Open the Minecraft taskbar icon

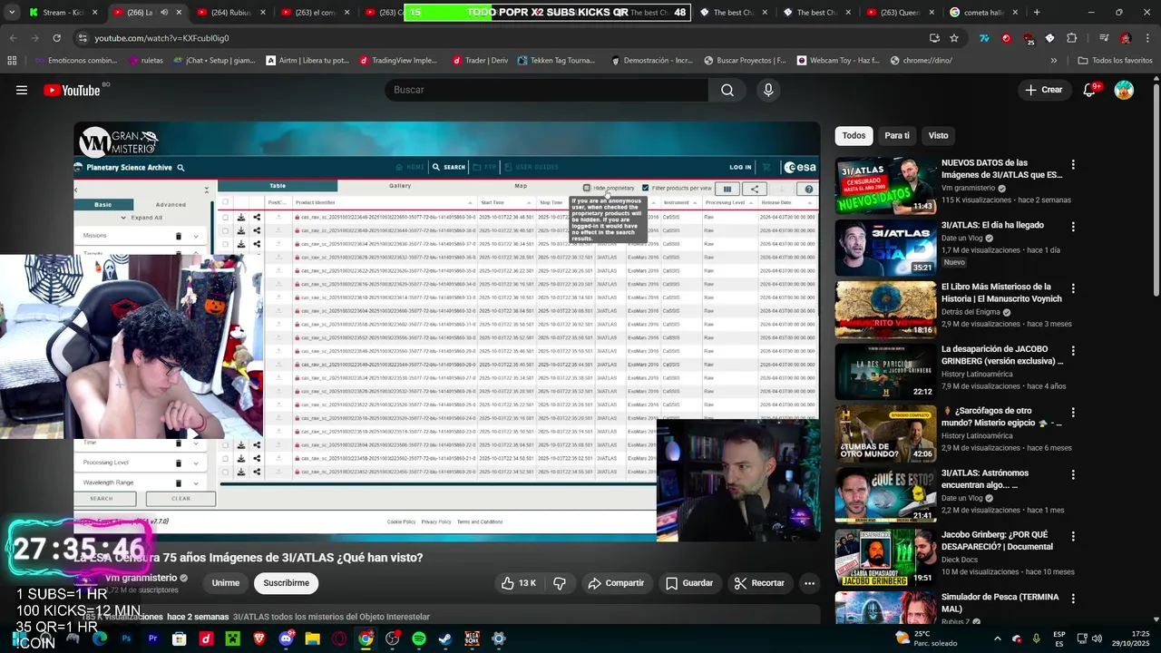pos(232,638)
